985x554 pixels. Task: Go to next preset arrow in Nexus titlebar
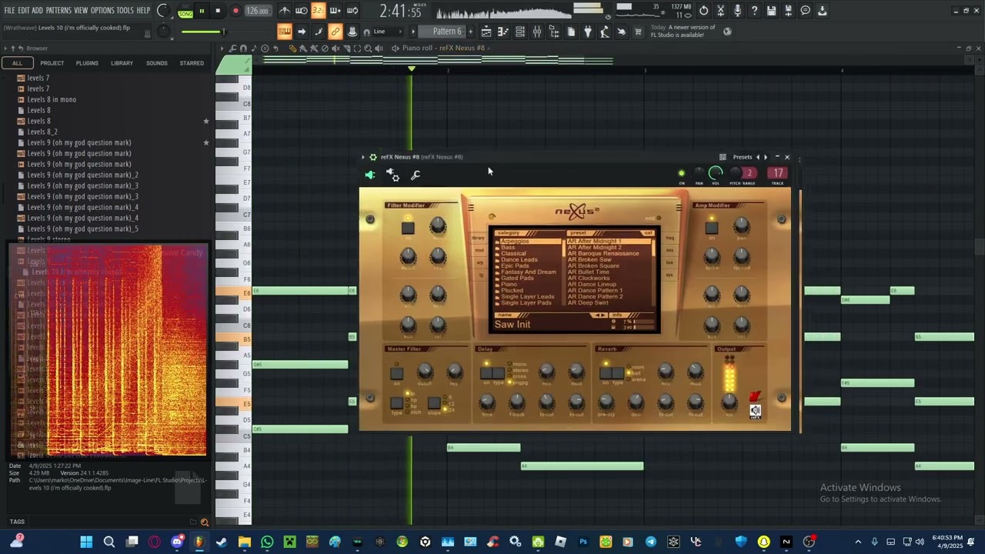pos(765,157)
